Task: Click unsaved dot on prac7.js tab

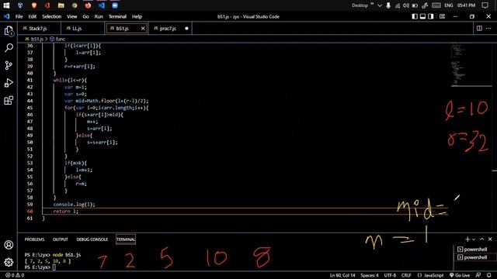Action: pos(186,29)
